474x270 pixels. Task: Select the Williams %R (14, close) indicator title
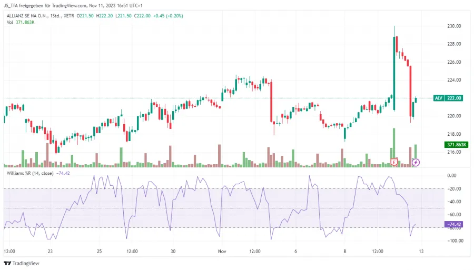point(32,173)
